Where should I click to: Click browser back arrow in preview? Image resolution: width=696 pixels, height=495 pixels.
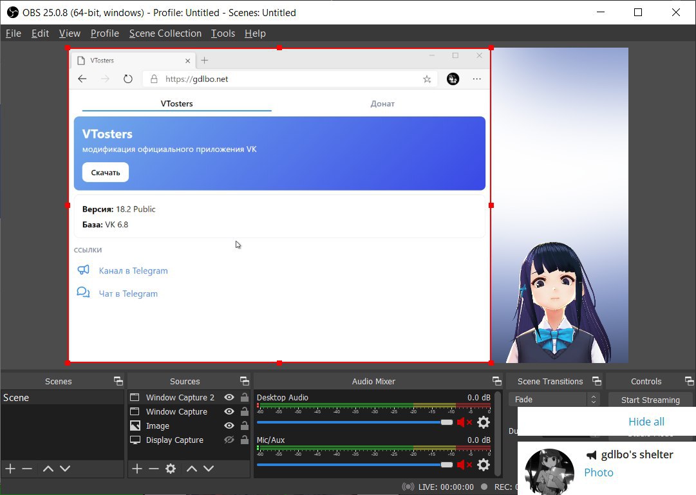pyautogui.click(x=82, y=79)
